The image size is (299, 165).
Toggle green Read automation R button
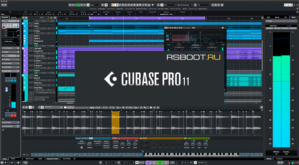coord(79,5)
